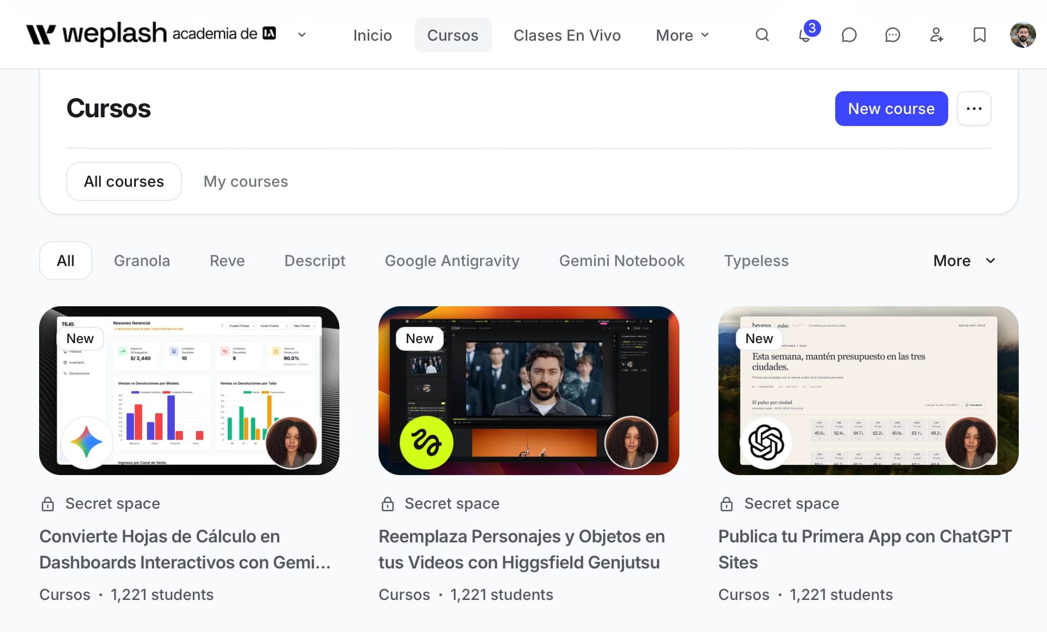Open bookmarks icon in header

(979, 35)
